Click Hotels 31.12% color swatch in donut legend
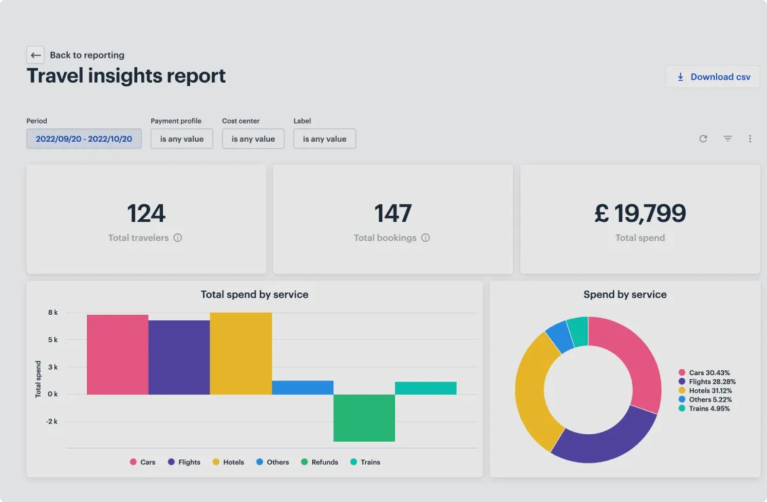 682,391
